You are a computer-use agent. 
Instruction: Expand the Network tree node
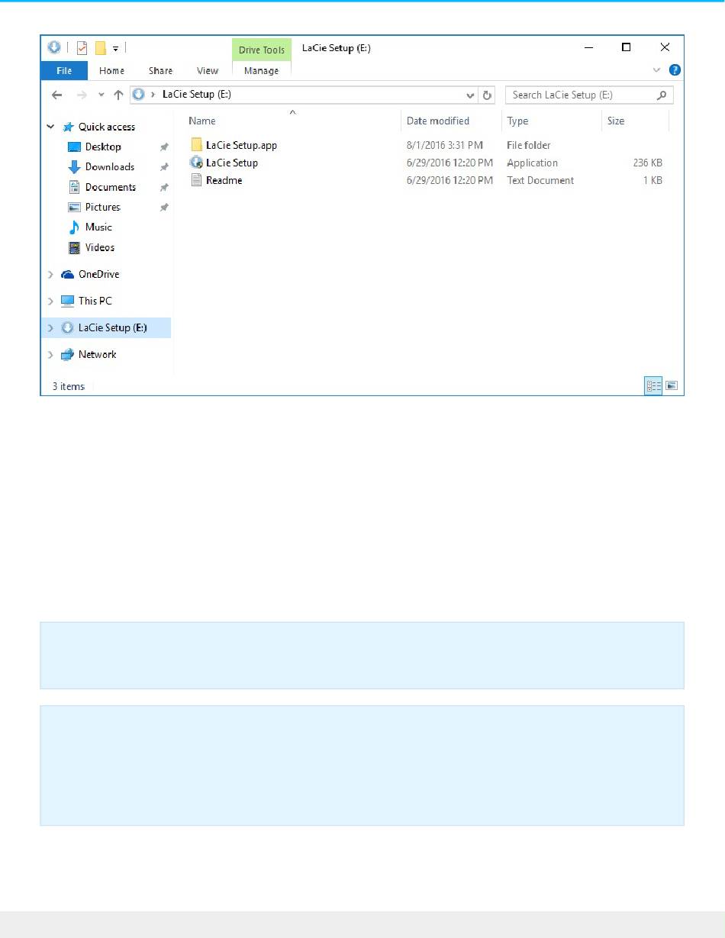pos(51,354)
